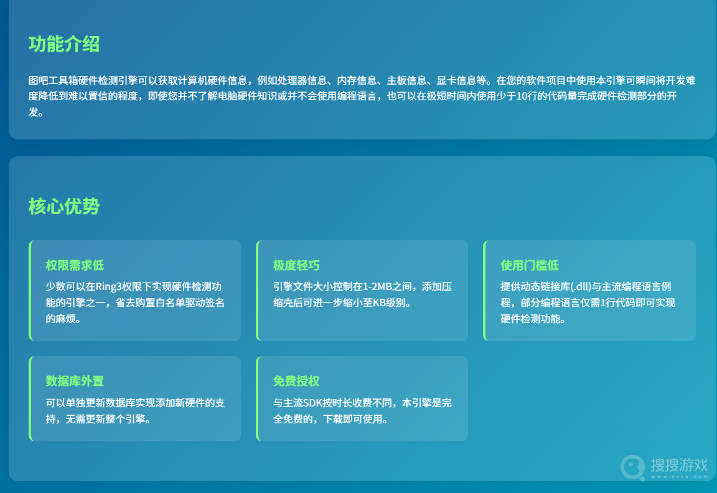Image resolution: width=717 pixels, height=493 pixels.
Task: Click the www.yxss.com watermark text
Action: 680,477
